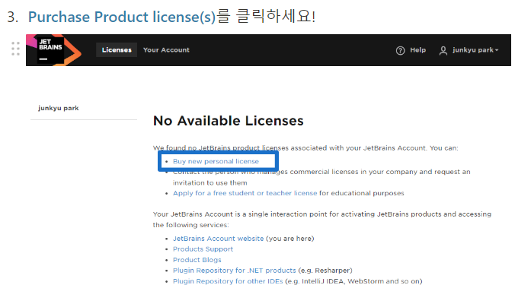Screen dimensions: 515x304
Task: Click 'the following services:' text
Action: click(190, 225)
